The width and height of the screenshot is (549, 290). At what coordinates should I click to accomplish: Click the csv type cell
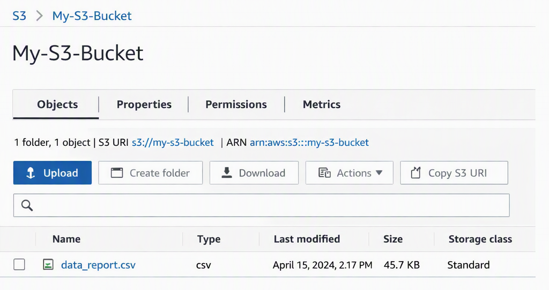[x=203, y=265]
